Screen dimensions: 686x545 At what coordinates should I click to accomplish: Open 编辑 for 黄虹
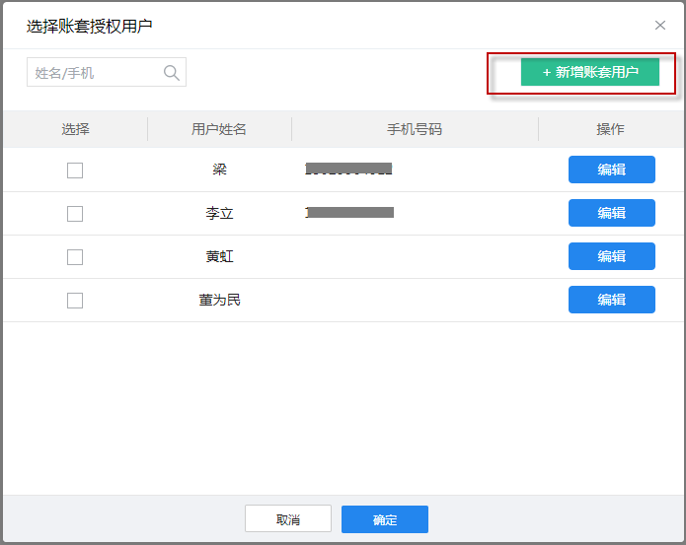click(x=611, y=256)
